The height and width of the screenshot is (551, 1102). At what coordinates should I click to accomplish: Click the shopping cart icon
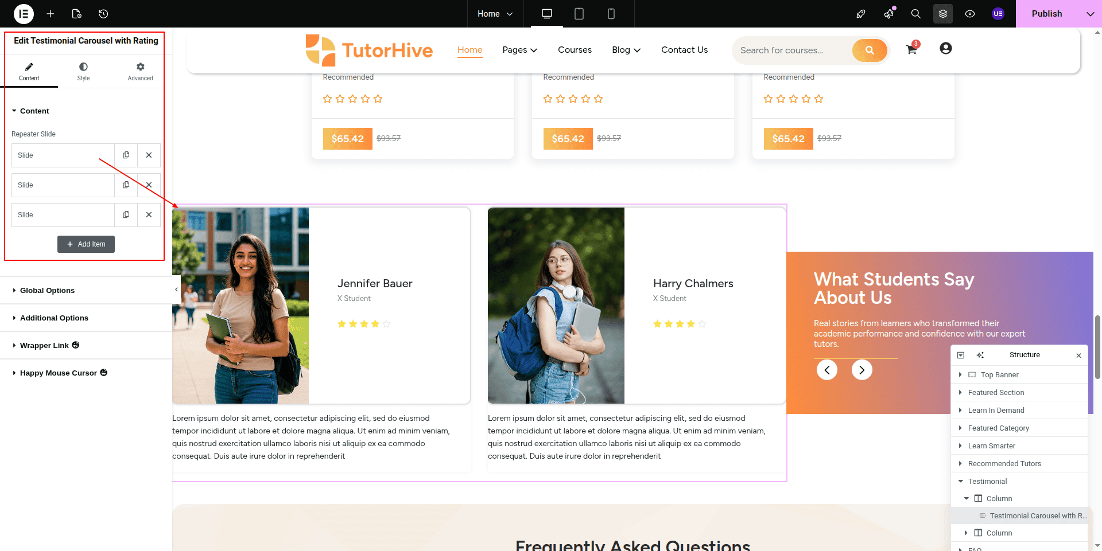click(911, 49)
